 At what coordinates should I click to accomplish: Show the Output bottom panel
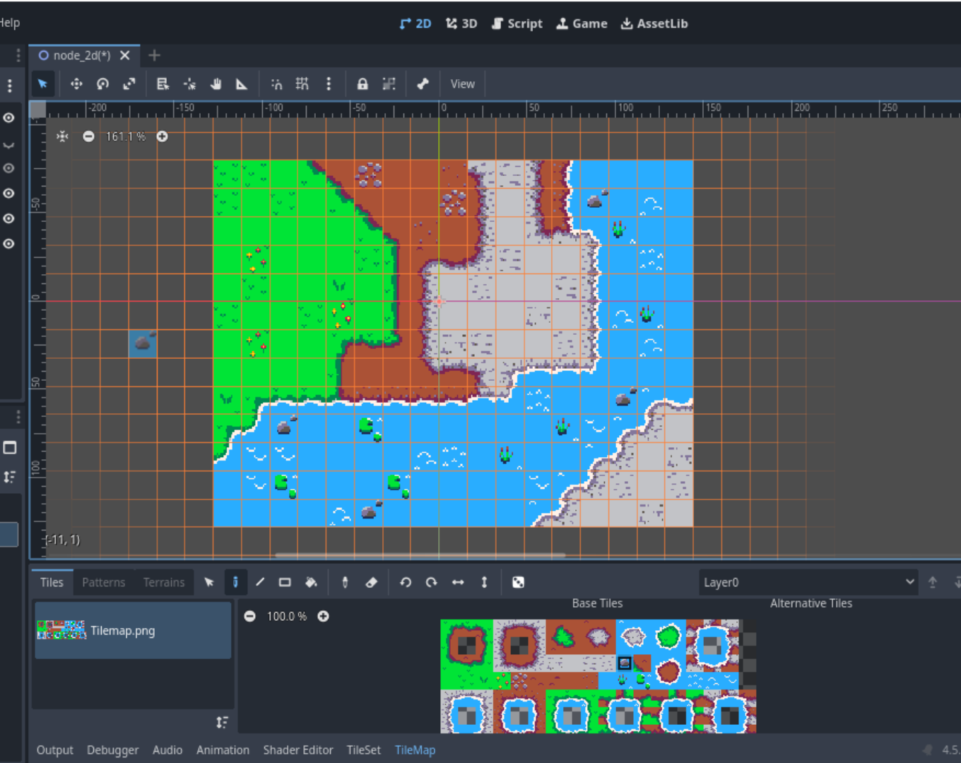click(x=55, y=750)
